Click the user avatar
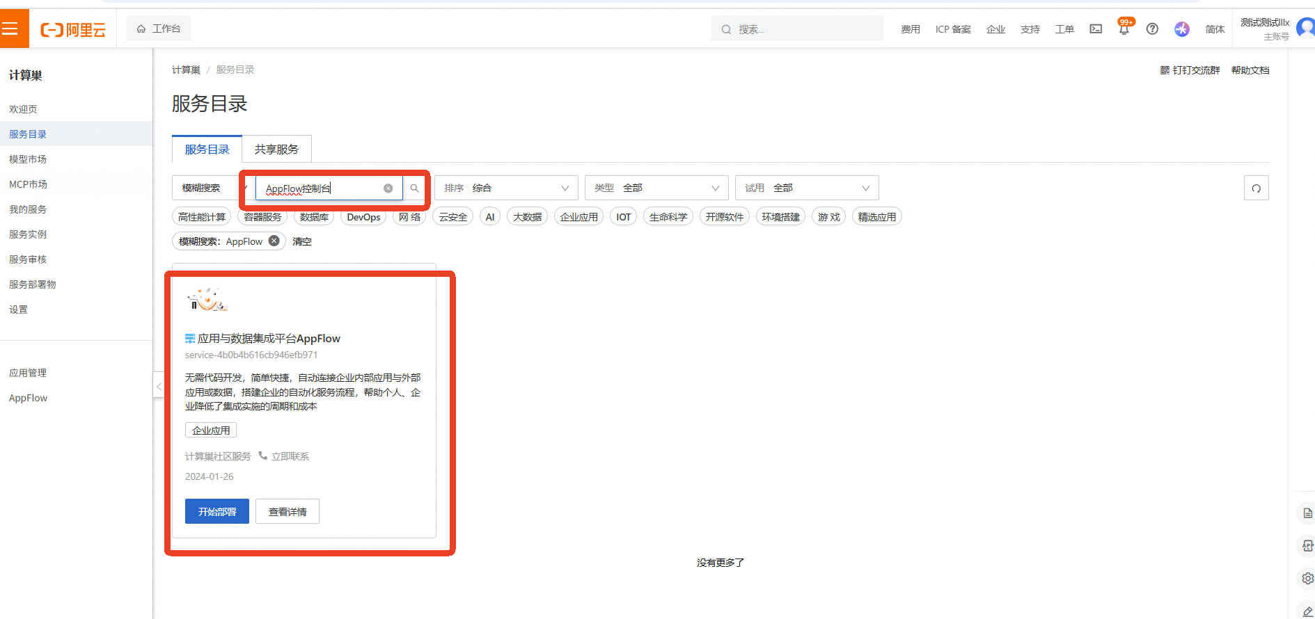1315x619 pixels. (1306, 29)
